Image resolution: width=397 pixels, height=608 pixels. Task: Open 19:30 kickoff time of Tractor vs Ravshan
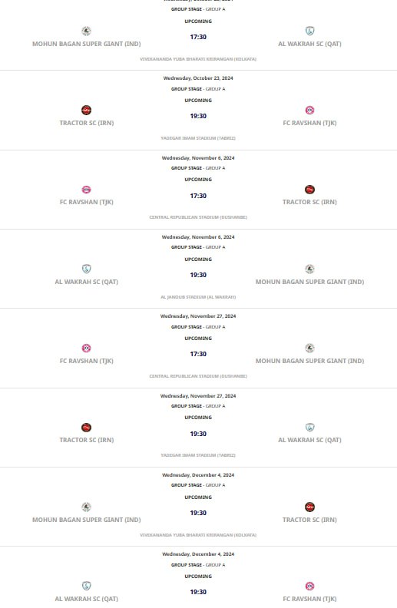point(198,116)
